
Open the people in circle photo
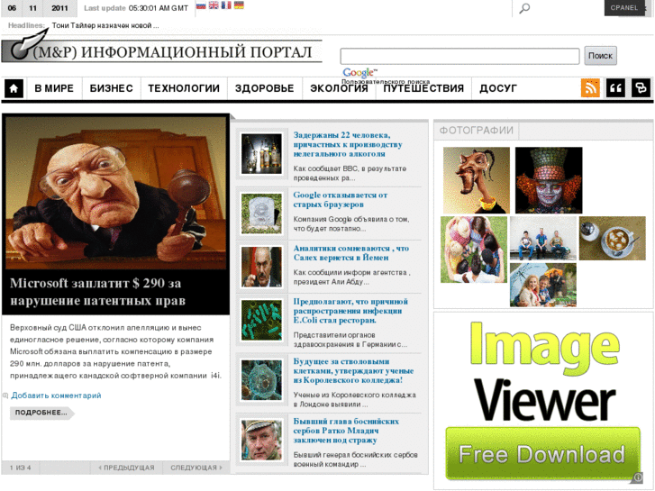pyautogui.click(x=474, y=250)
